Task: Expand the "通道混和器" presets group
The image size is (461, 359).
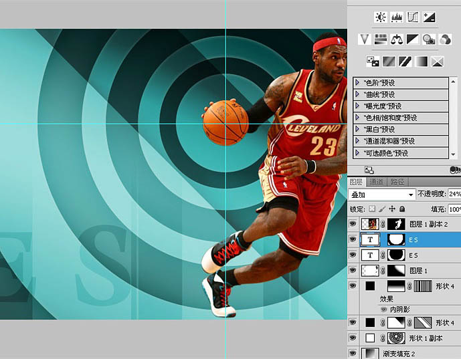Action: (357, 140)
